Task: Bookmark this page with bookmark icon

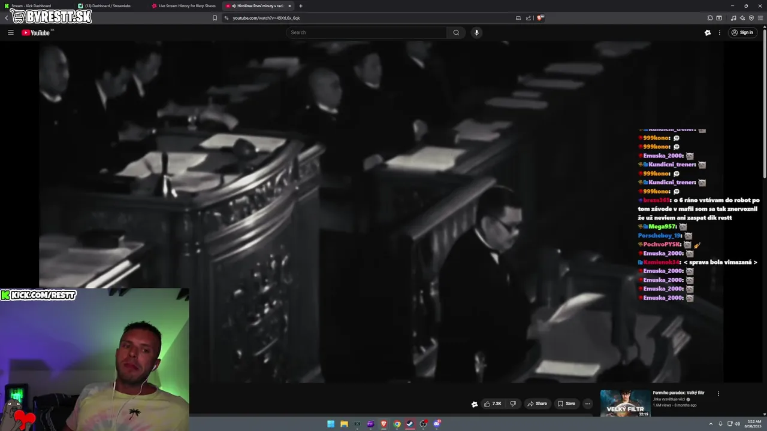Action: tap(215, 18)
